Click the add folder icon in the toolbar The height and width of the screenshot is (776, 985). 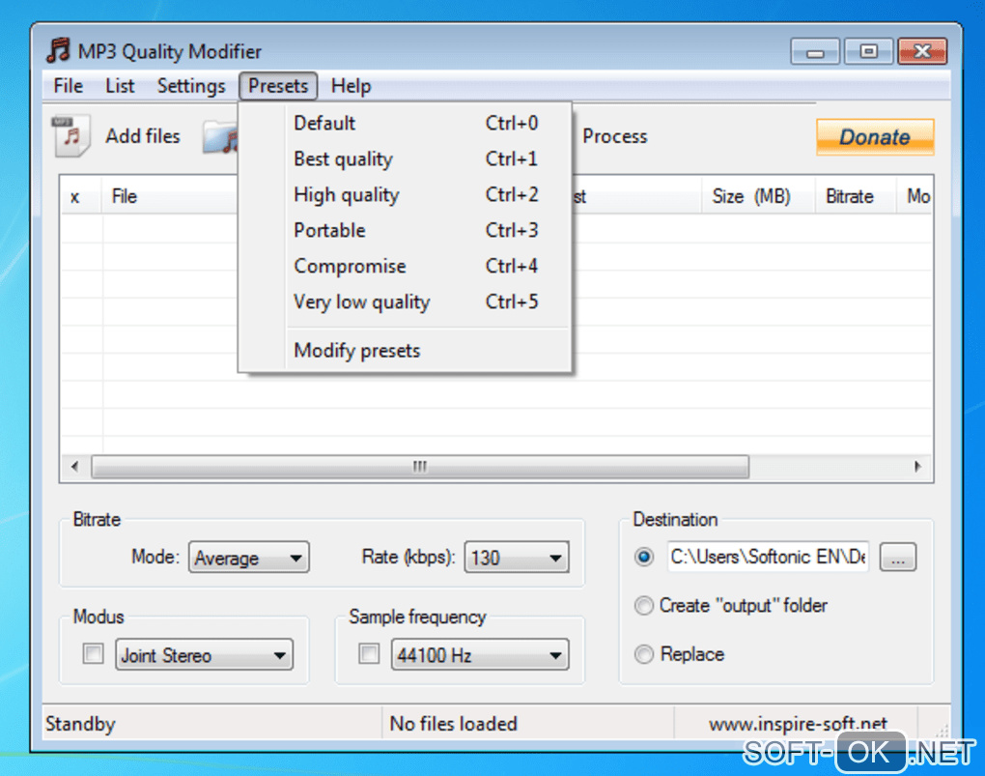(x=220, y=137)
